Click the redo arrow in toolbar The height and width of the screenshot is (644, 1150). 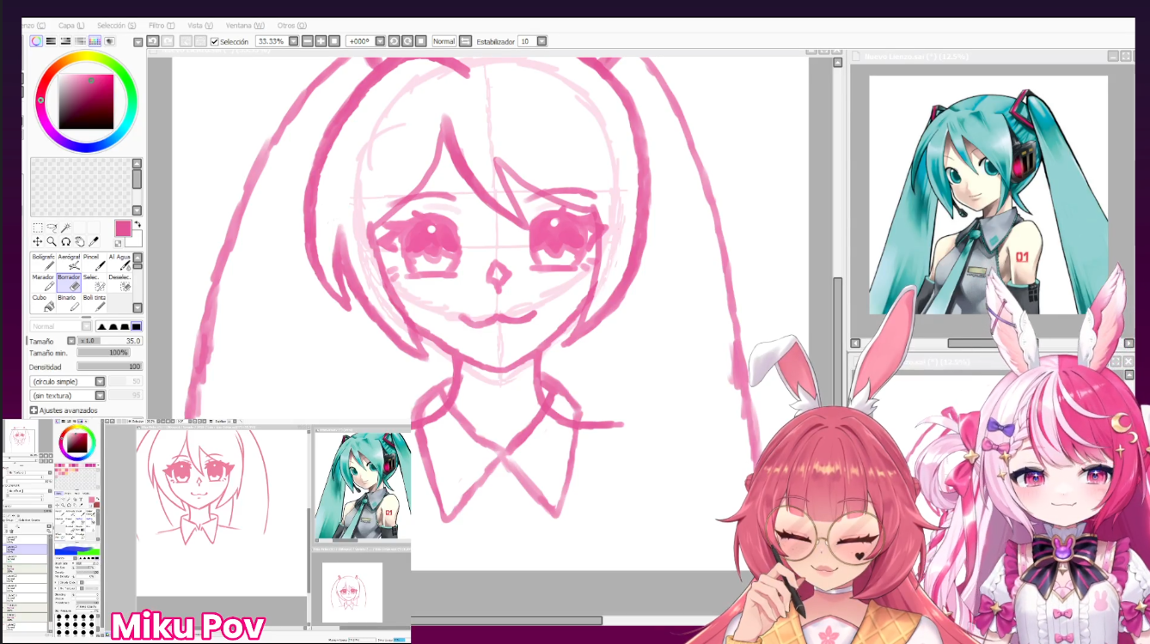168,41
